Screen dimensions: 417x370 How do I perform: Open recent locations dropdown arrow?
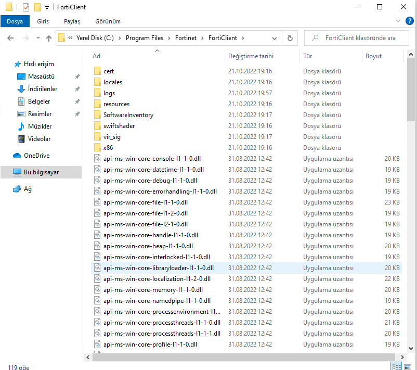point(38,38)
